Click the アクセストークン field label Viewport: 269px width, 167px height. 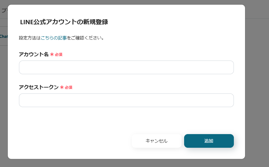[39, 87]
